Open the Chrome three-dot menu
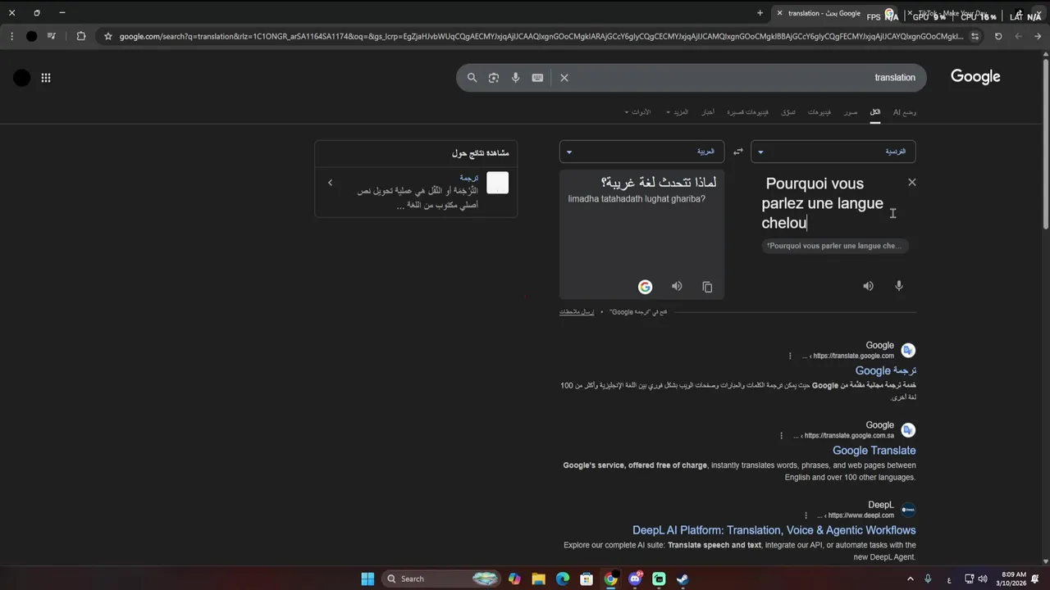Viewport: 1050px width, 590px height. pos(11,36)
